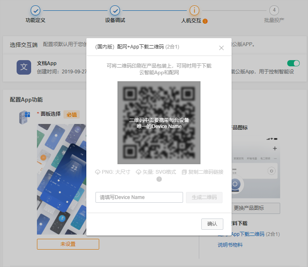
Task: Click the 功能定义 checkmark circle
Action: [36, 10]
